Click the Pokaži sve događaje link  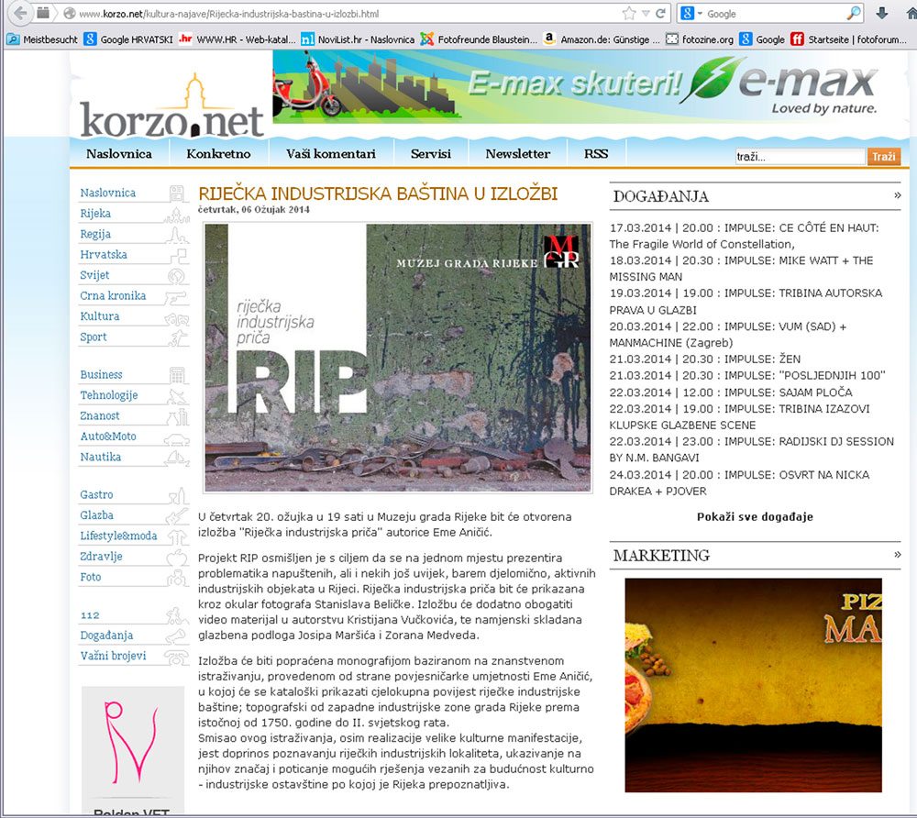pyautogui.click(x=755, y=516)
